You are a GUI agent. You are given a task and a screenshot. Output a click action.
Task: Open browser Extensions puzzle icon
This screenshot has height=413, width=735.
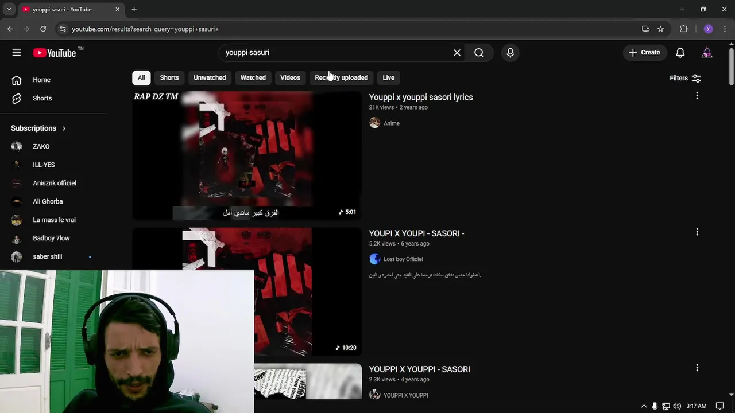[683, 29]
